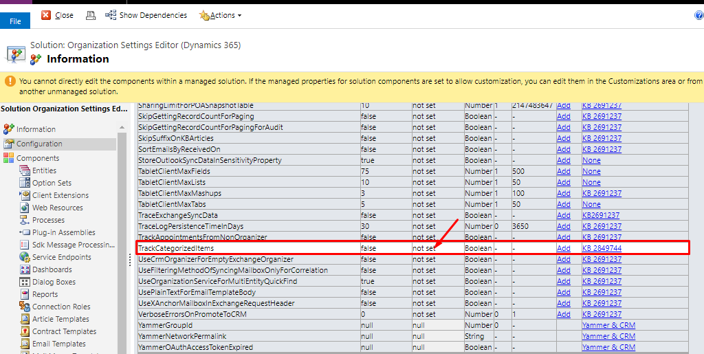Viewport: 704px width, 354px height.
Task: Click the print icon next to Close
Action: (91, 15)
